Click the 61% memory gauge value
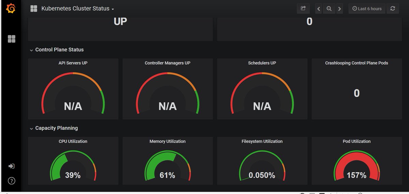The height and width of the screenshot is (194, 409). click(x=167, y=175)
